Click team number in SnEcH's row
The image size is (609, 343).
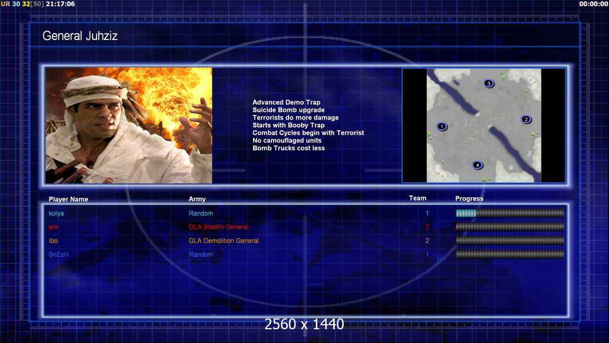(x=427, y=254)
